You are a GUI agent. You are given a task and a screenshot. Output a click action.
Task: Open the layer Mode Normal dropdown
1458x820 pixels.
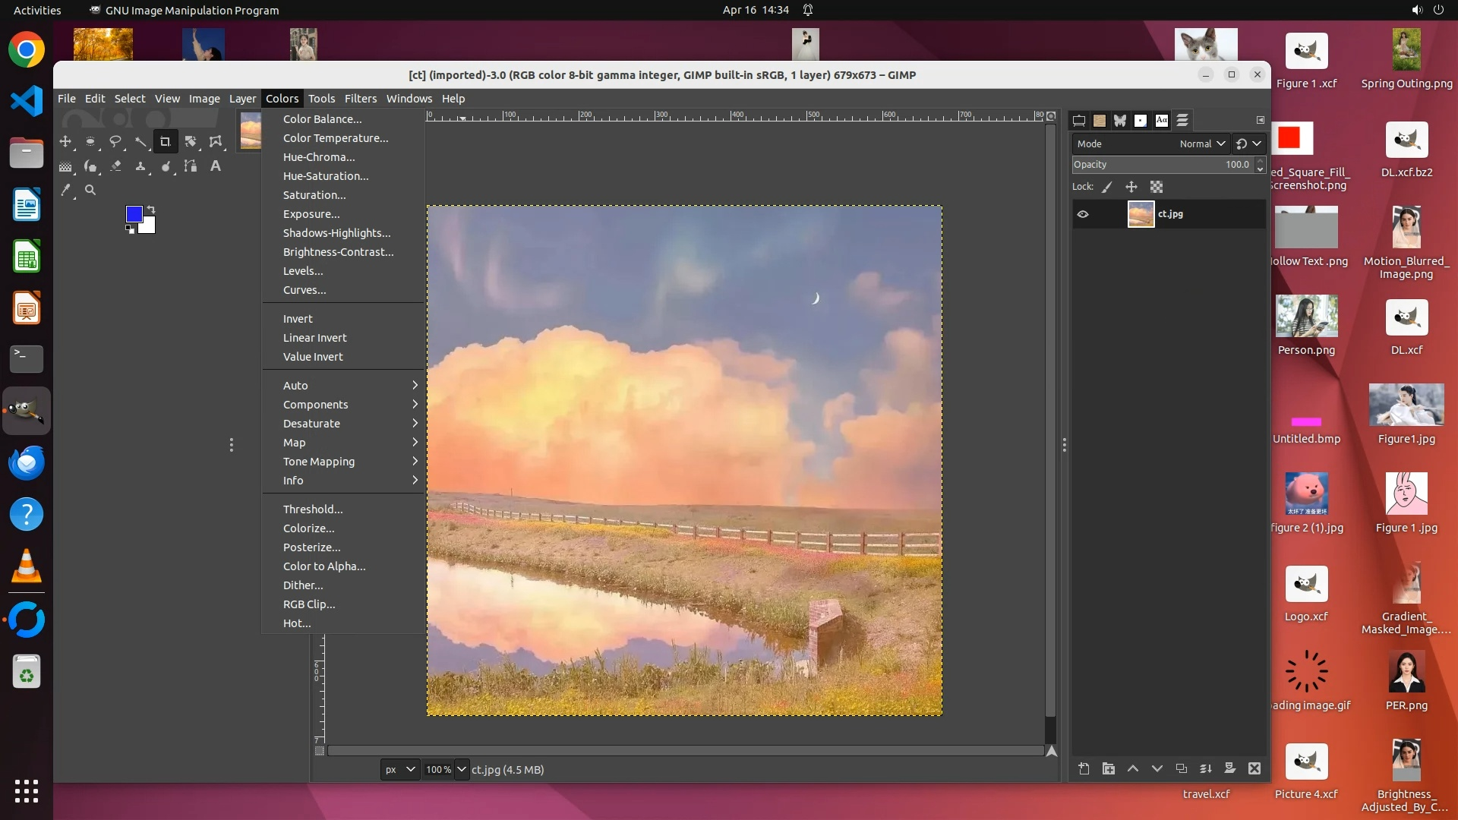(x=1202, y=144)
